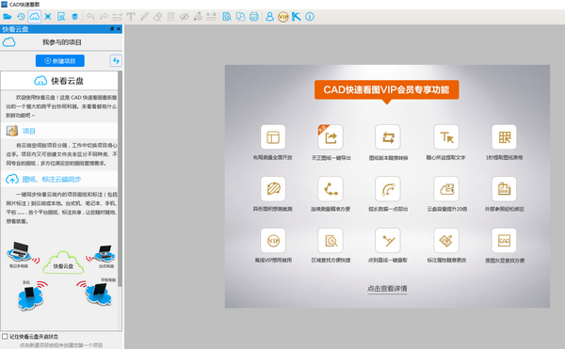Open the info about icon
Viewport: 565px width, 349px height.
tap(310, 17)
